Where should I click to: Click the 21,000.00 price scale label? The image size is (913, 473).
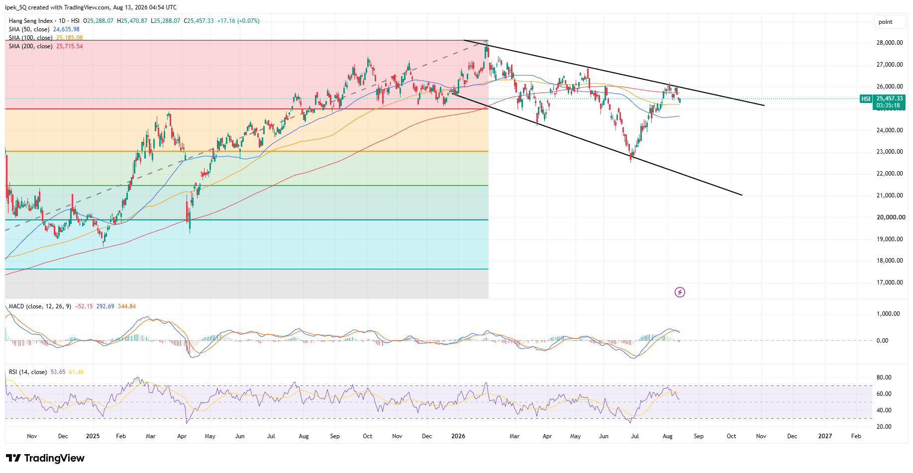coord(890,195)
